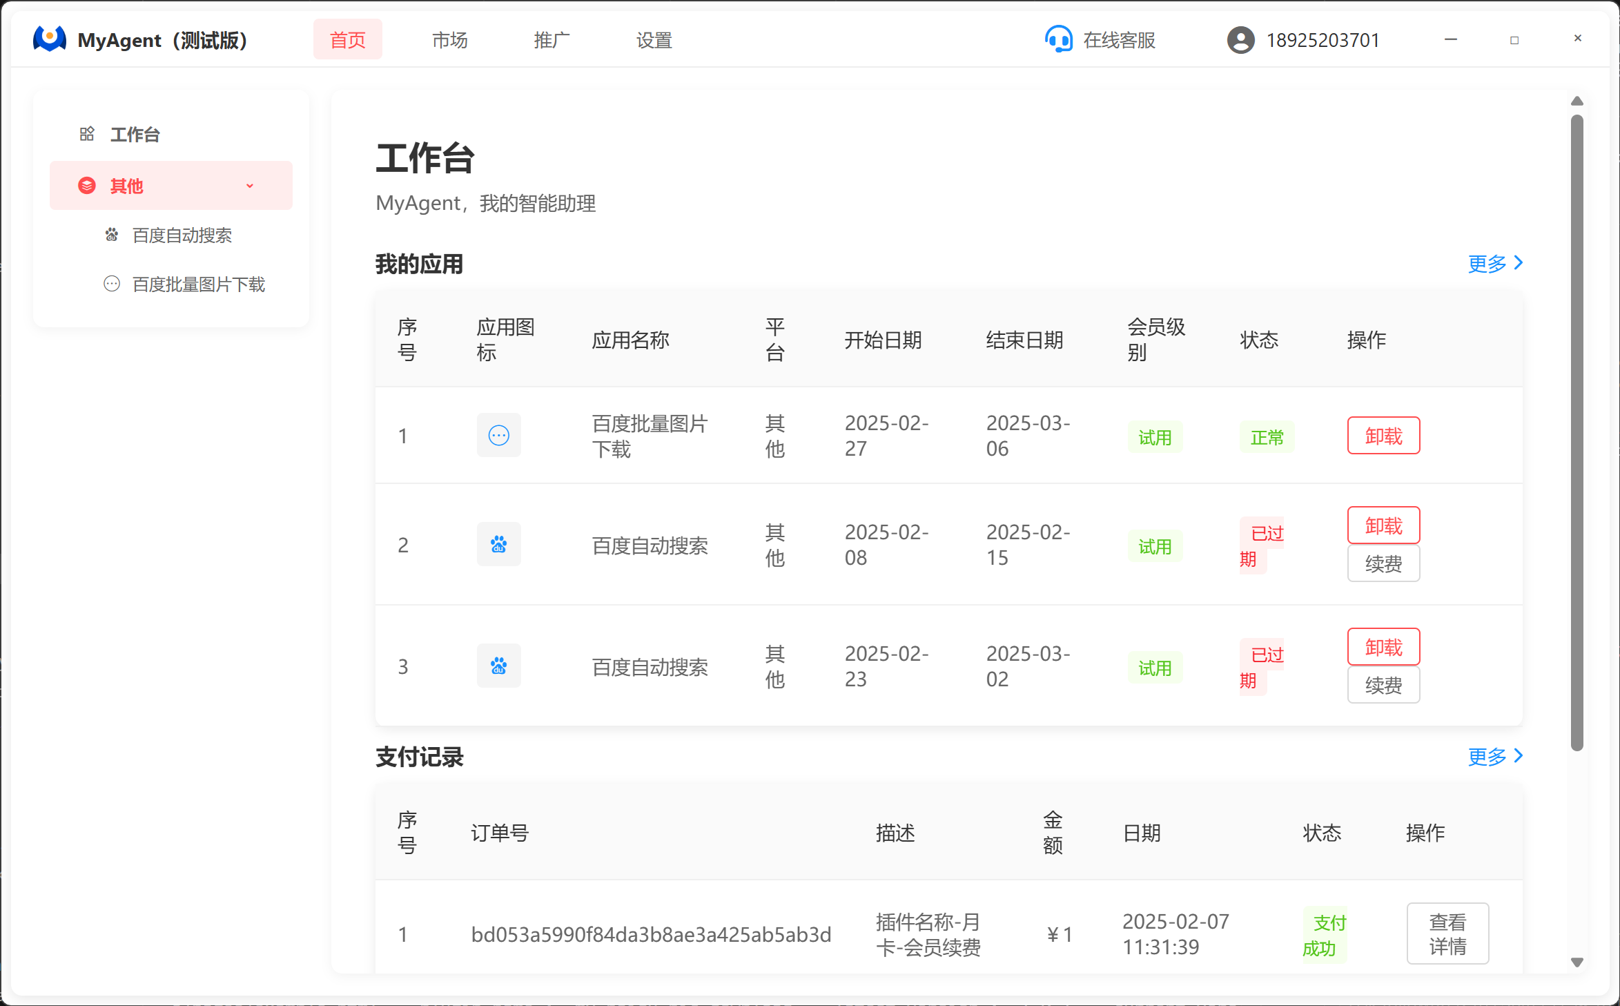Click the Baidu paw app icon in row 3
This screenshot has width=1620, height=1006.
(x=498, y=666)
